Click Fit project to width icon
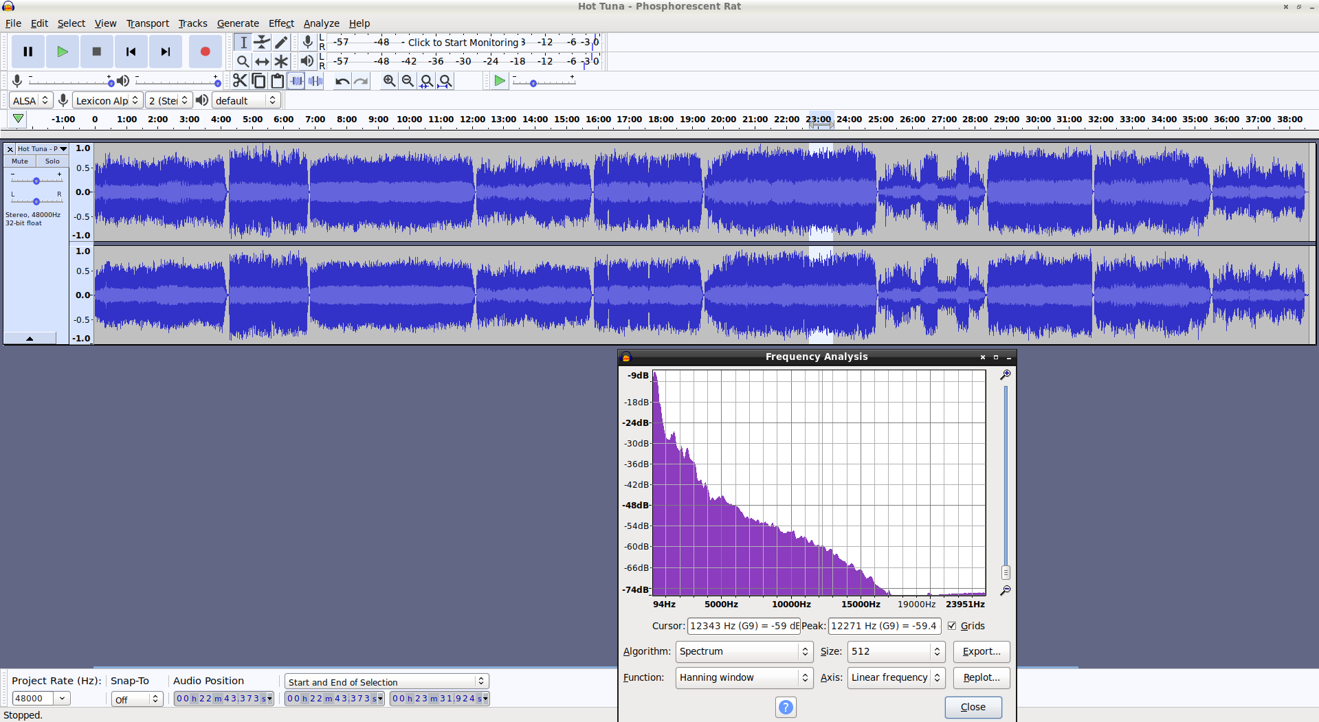The width and height of the screenshot is (1319, 722). coord(445,81)
